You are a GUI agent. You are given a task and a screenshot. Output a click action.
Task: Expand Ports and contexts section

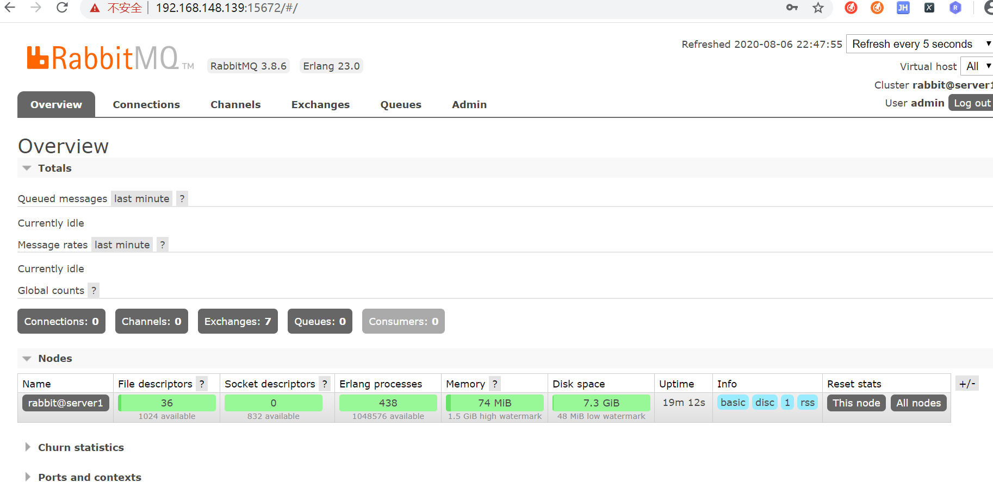pos(84,477)
